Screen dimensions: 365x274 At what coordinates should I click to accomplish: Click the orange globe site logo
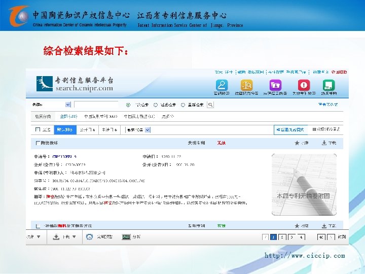[19, 16]
